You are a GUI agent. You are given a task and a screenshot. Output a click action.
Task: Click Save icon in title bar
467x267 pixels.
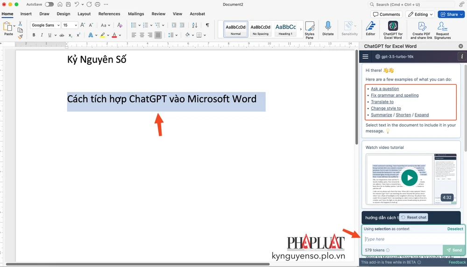(x=68, y=5)
